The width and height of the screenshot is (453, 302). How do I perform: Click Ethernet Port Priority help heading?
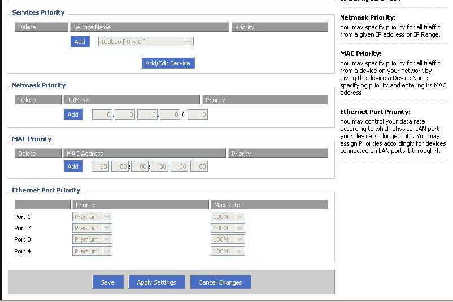[375, 112]
